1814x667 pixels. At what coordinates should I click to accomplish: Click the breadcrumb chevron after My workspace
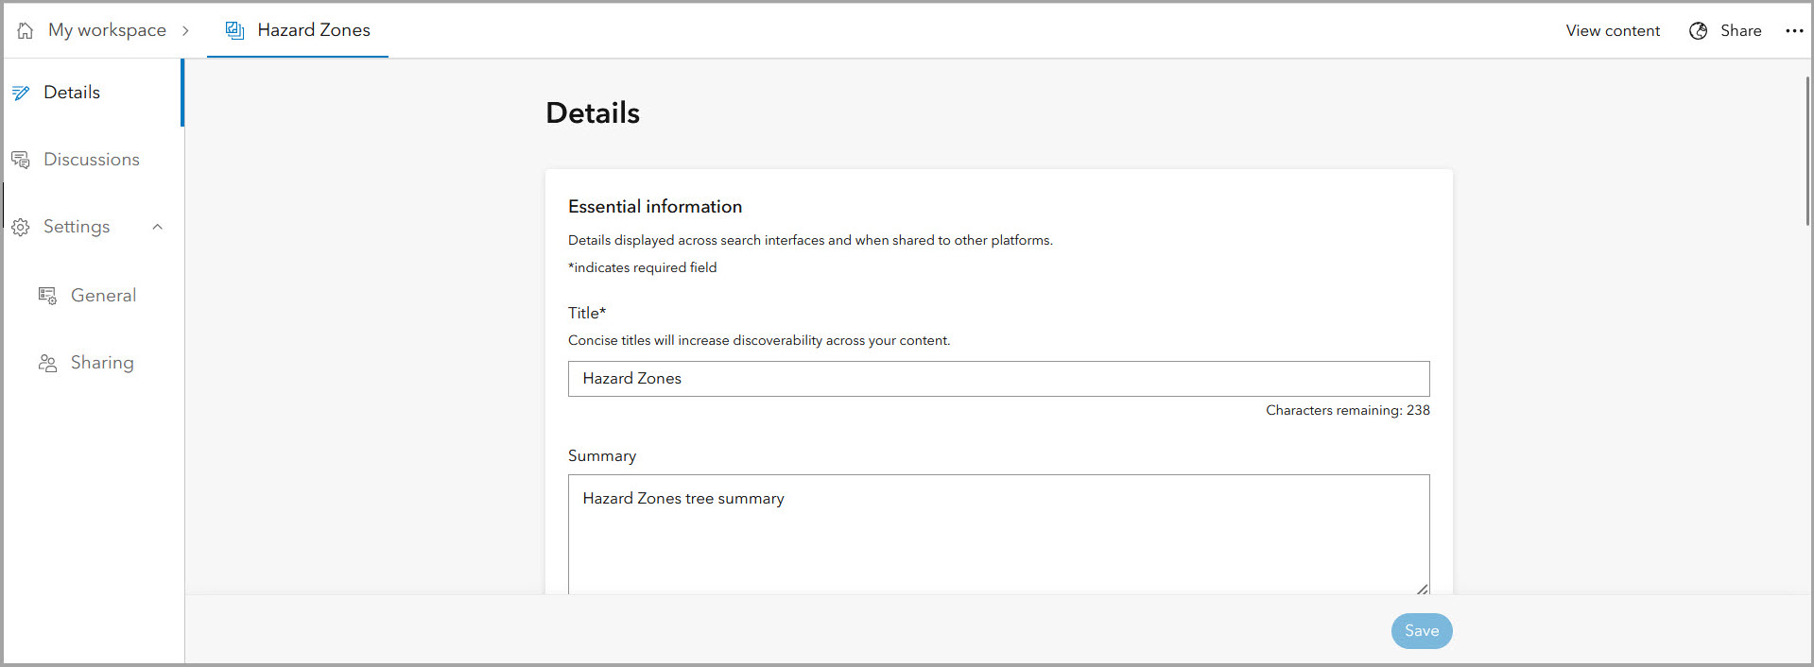click(185, 30)
